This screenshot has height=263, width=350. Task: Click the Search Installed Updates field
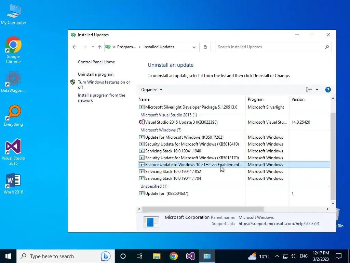point(273,47)
